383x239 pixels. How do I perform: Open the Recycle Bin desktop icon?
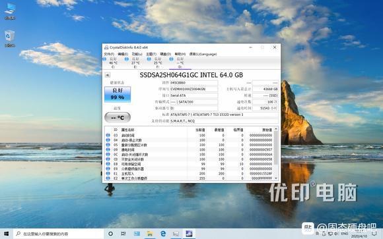coord(10,38)
